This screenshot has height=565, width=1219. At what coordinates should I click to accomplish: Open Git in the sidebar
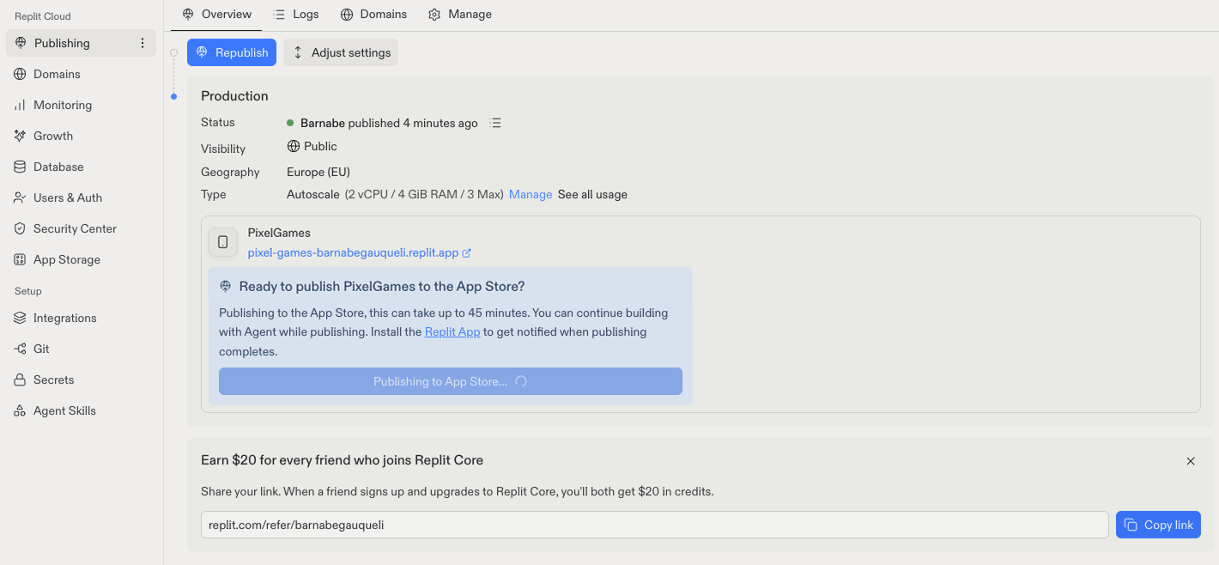[x=81, y=349]
